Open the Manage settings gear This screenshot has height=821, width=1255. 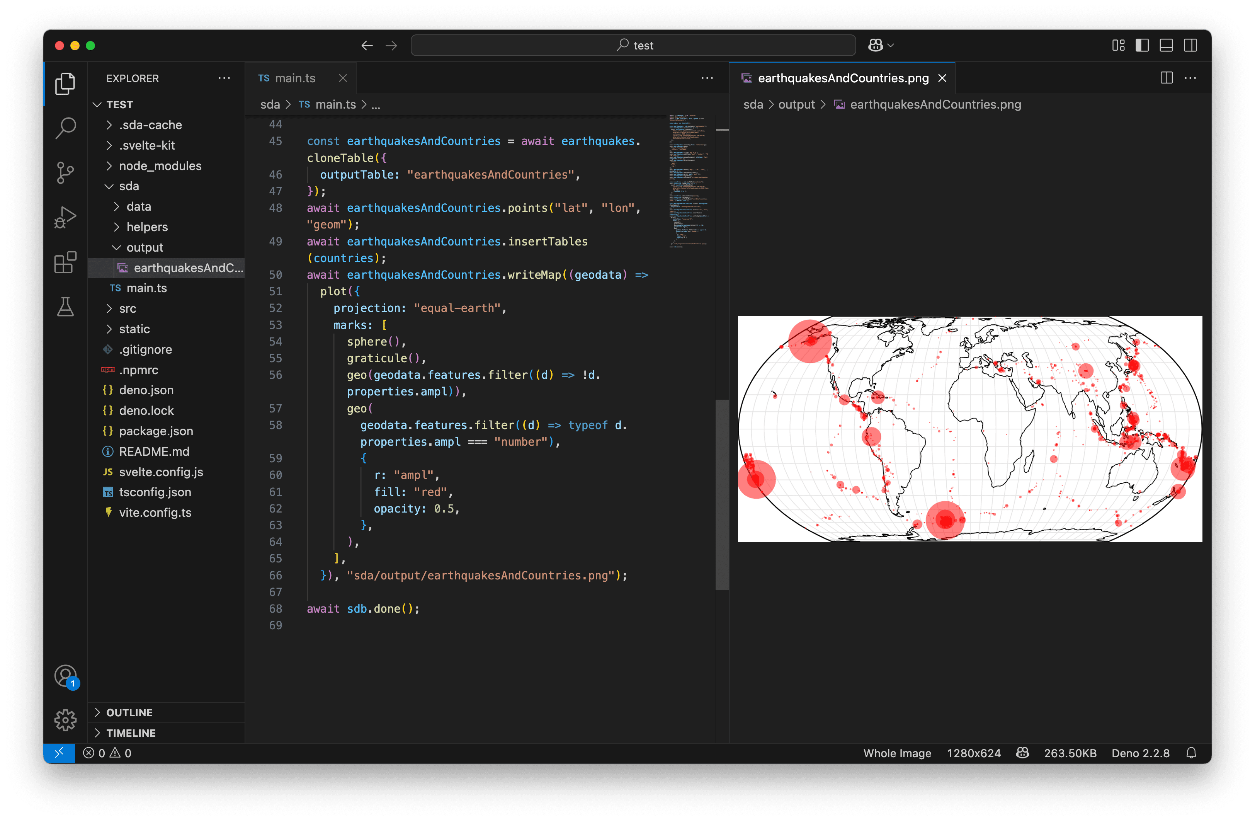pos(65,720)
